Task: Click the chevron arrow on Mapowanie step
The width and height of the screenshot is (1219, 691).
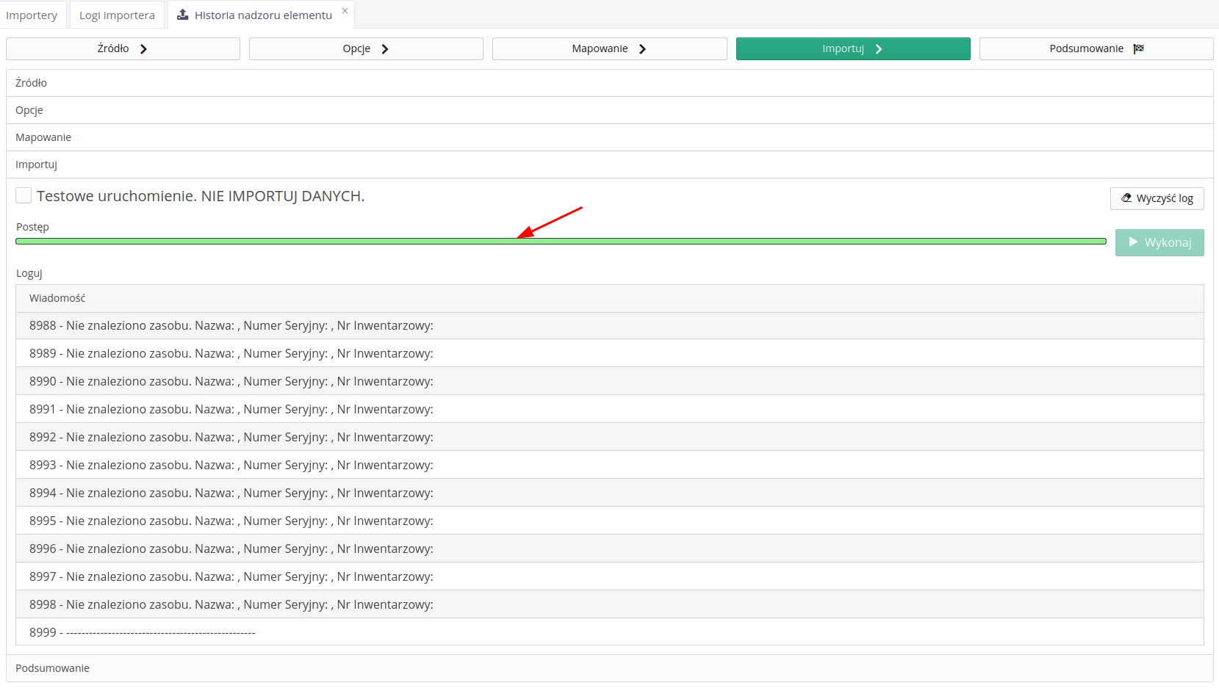Action: 642,48
